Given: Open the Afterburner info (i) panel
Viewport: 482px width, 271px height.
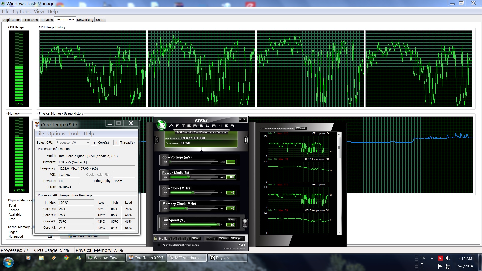Looking at the screenshot, I should point(246,140).
